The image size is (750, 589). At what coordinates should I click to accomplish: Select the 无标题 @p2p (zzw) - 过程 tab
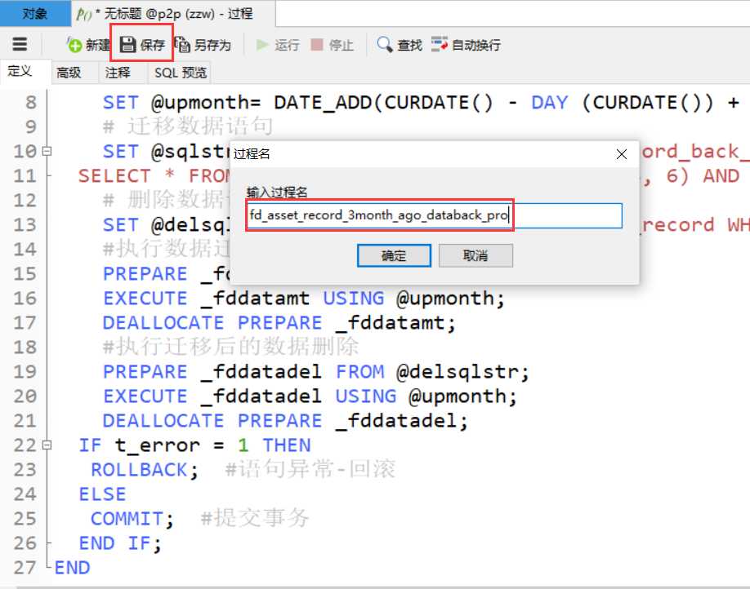173,13
